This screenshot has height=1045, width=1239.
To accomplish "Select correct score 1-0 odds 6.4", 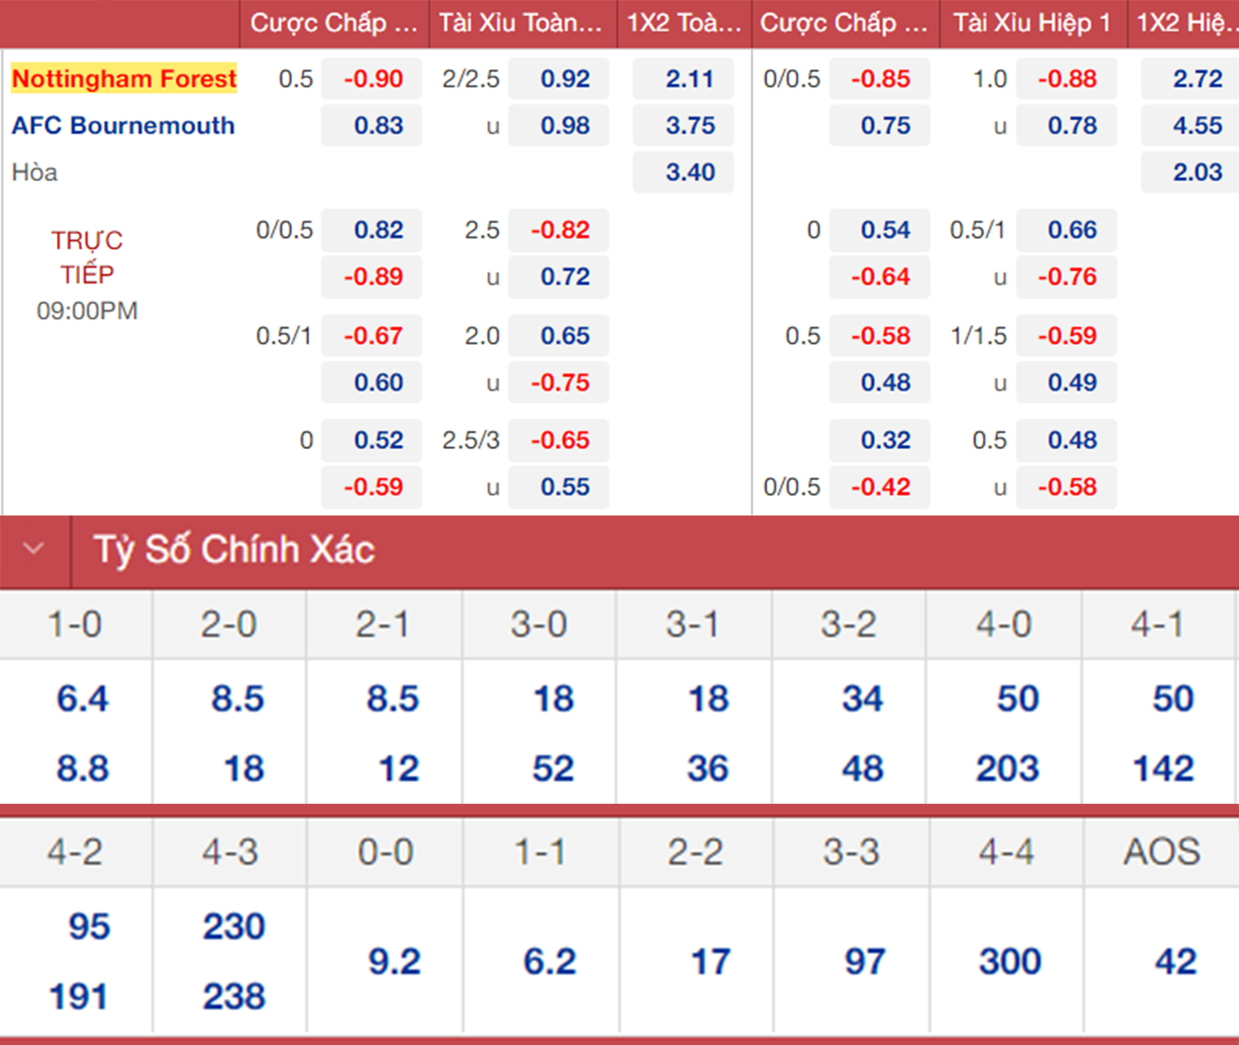I will click(x=82, y=699).
